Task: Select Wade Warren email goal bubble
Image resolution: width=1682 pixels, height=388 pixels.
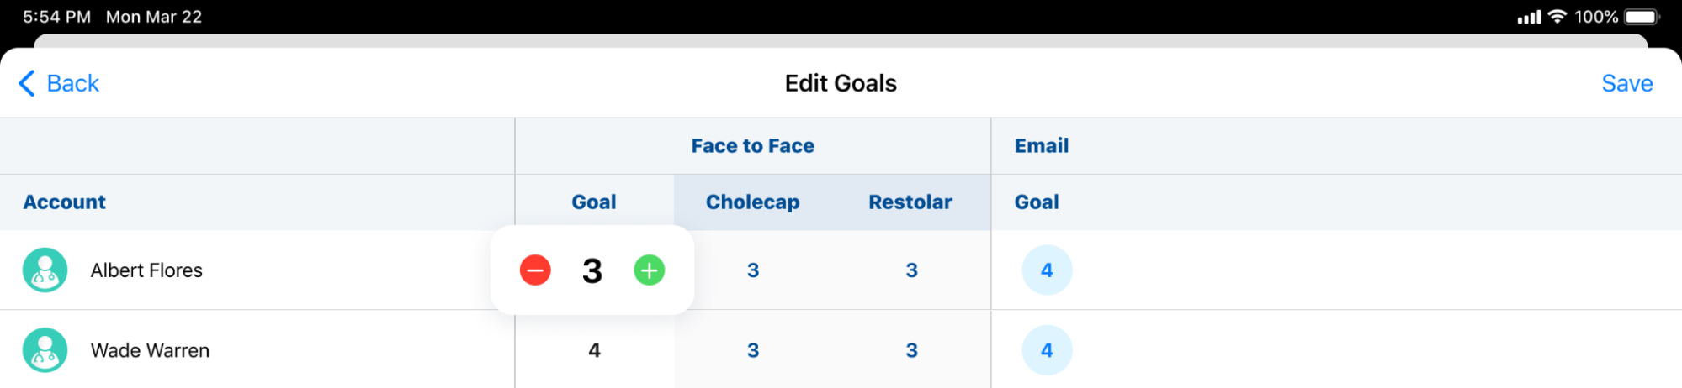Action: tap(1047, 350)
